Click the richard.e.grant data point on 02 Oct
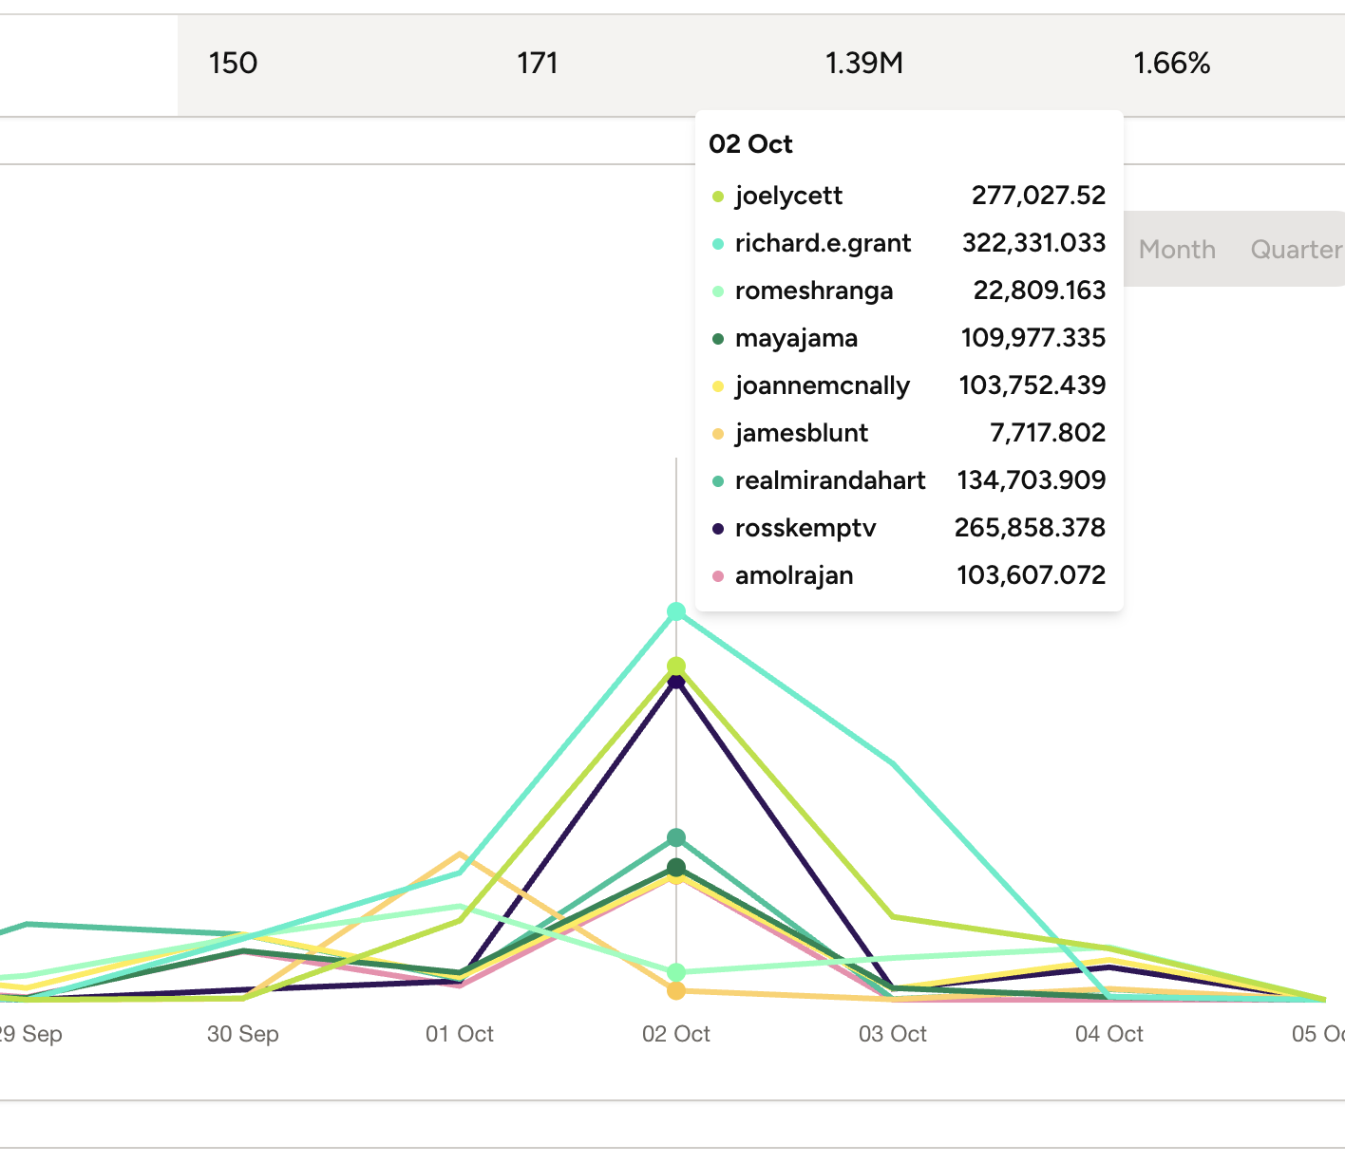1345x1164 pixels. click(676, 611)
